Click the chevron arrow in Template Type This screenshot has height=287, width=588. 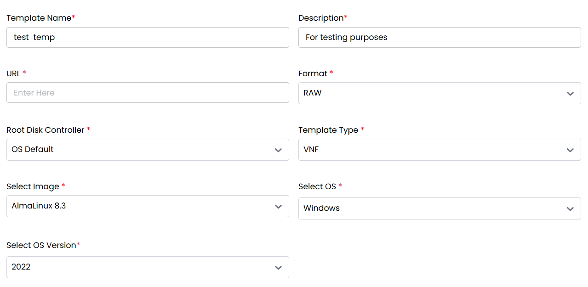coord(570,150)
